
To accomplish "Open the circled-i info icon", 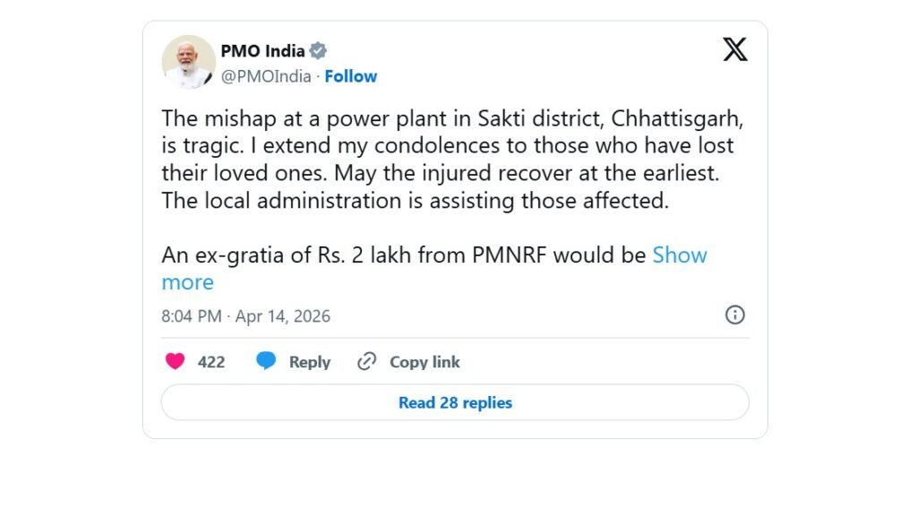I will [734, 315].
